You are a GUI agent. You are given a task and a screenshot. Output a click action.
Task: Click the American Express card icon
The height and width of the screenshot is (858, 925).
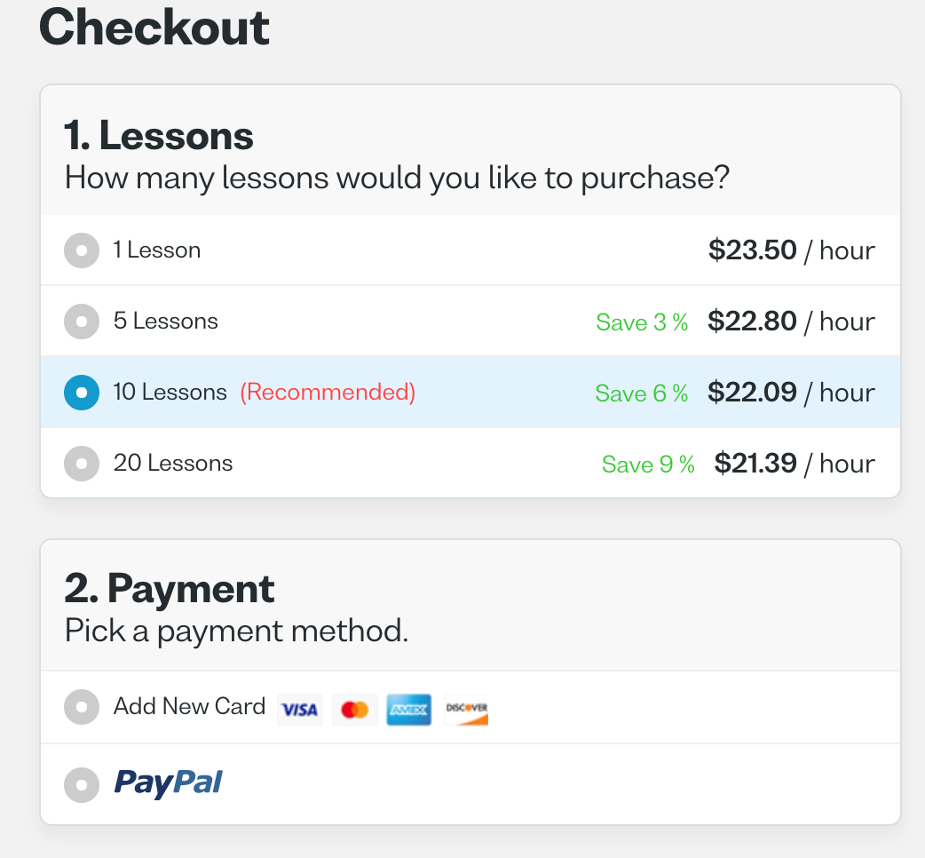409,710
